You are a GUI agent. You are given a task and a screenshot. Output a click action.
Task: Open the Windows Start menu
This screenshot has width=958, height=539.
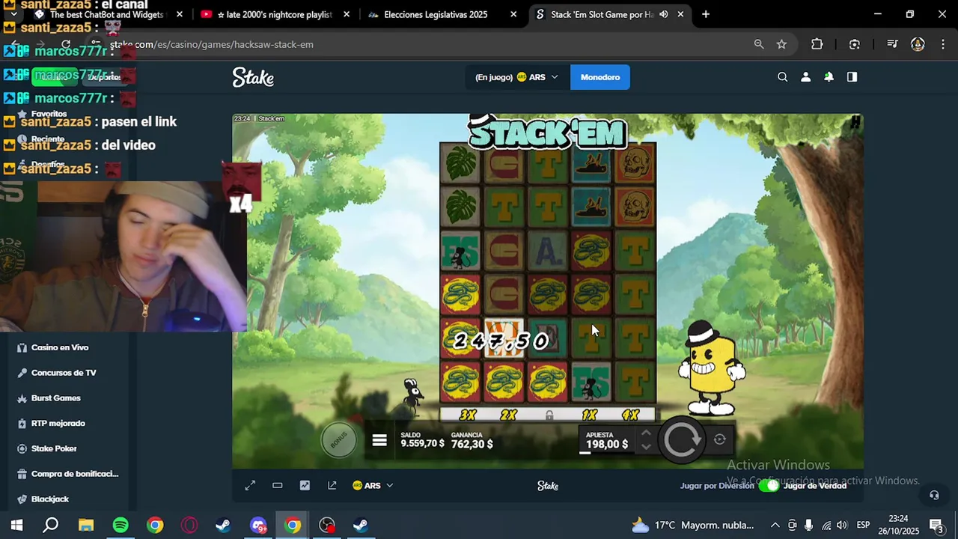16,525
